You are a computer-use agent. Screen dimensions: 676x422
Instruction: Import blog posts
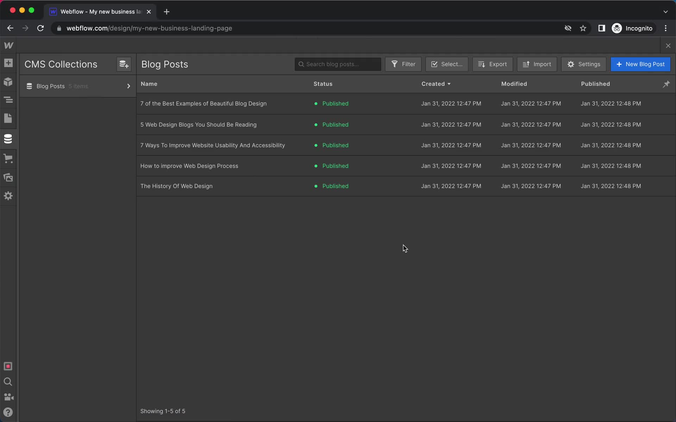(537, 64)
